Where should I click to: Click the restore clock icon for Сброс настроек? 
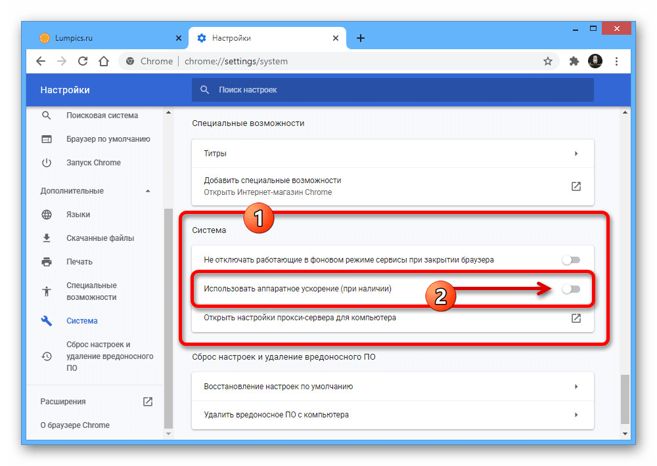point(47,356)
